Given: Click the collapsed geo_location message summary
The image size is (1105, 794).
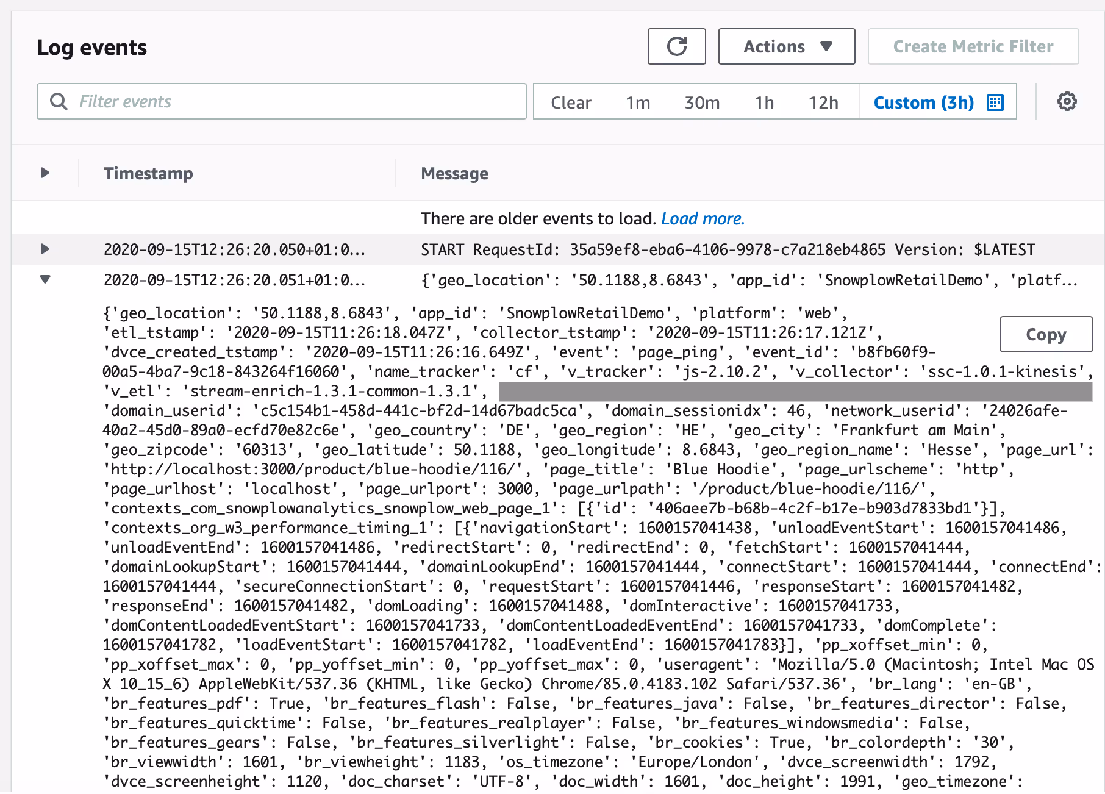Looking at the screenshot, I should coord(749,280).
